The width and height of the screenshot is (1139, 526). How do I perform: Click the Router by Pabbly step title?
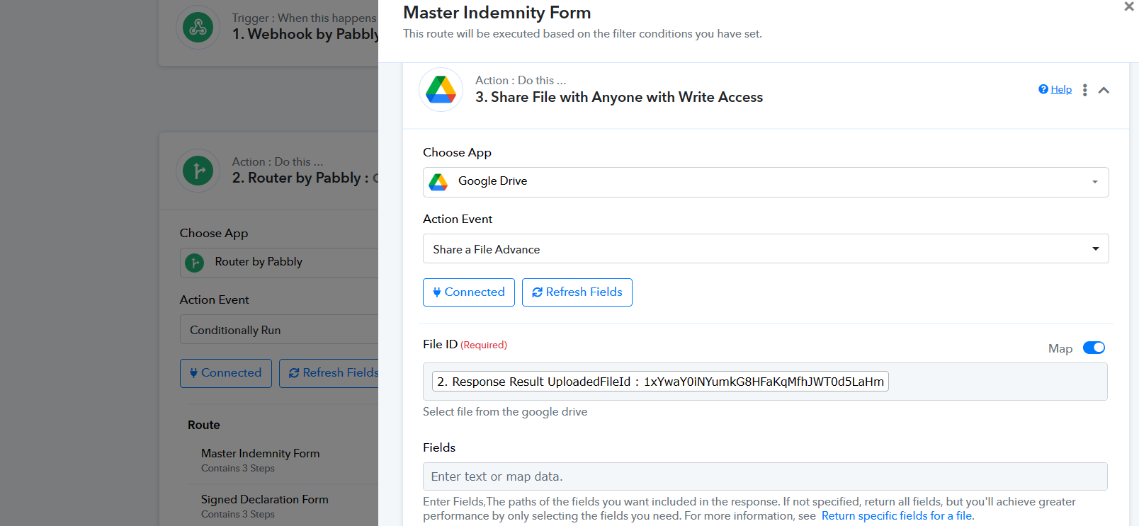tap(305, 178)
